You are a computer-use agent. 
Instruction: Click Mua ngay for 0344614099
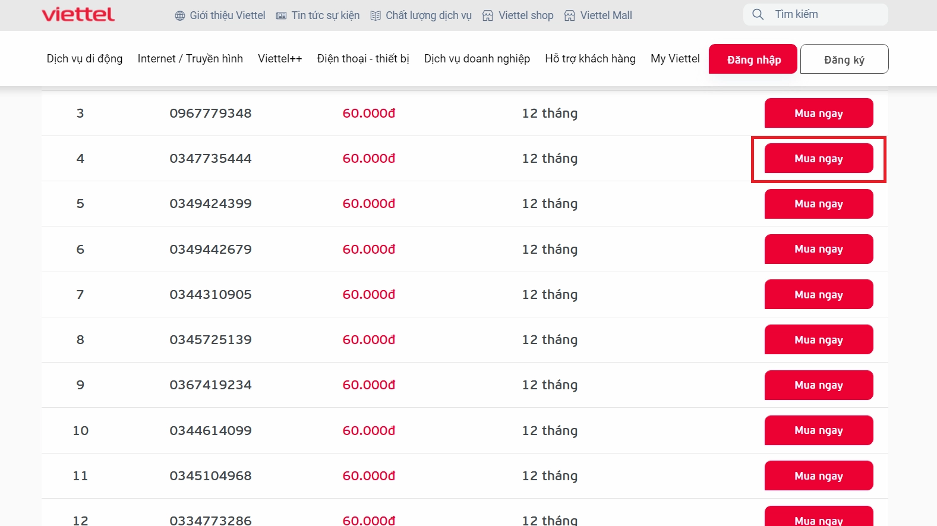819,430
